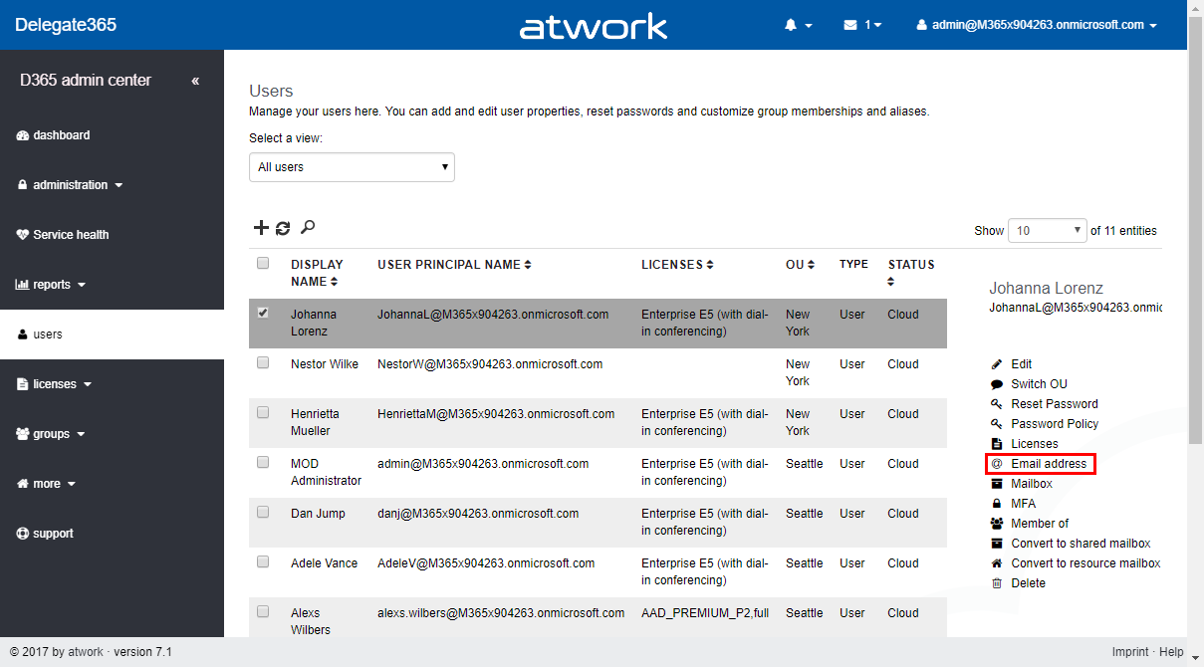The height and width of the screenshot is (667, 1204).
Task: Sort by Display Name column
Action: coord(317,273)
